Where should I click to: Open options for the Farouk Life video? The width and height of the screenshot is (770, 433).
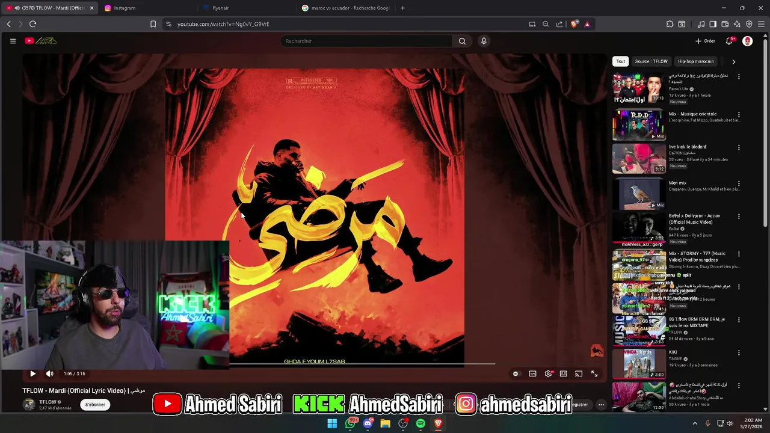pos(739,76)
